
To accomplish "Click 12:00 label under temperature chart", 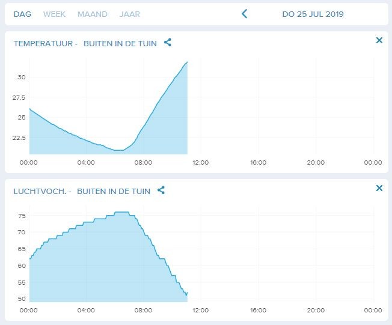I will (x=200, y=163).
